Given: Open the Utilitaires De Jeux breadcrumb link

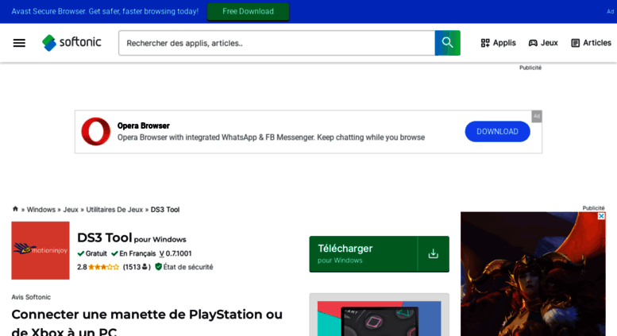Looking at the screenshot, I should [x=114, y=210].
